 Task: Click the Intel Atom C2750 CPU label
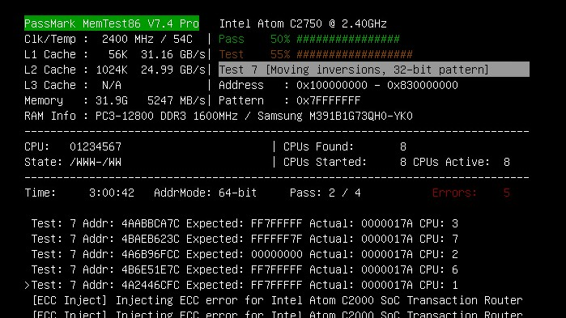(303, 23)
